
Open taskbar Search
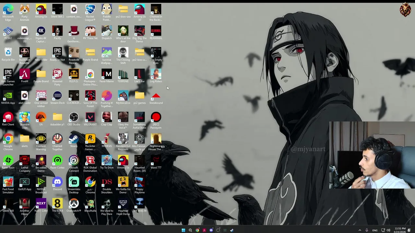[190, 230]
